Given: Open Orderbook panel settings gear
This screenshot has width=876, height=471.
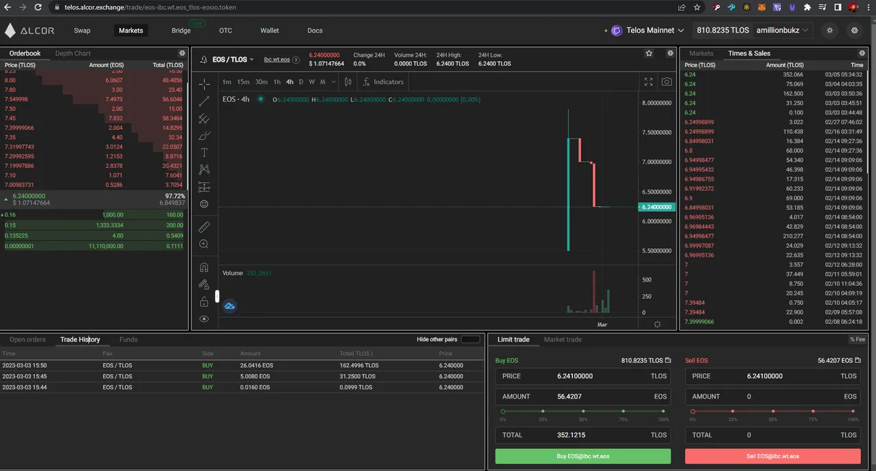Looking at the screenshot, I should point(182,53).
